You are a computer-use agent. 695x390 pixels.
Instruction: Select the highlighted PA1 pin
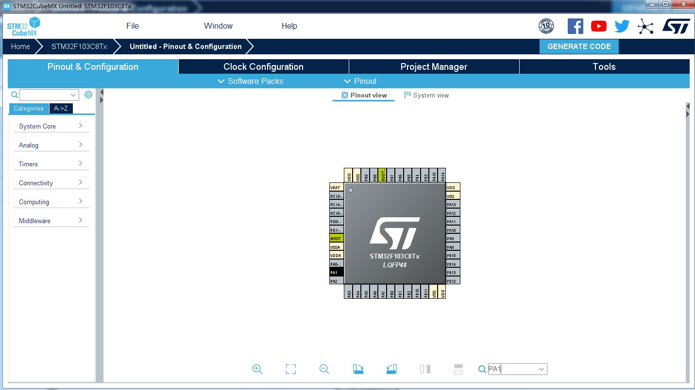point(337,273)
